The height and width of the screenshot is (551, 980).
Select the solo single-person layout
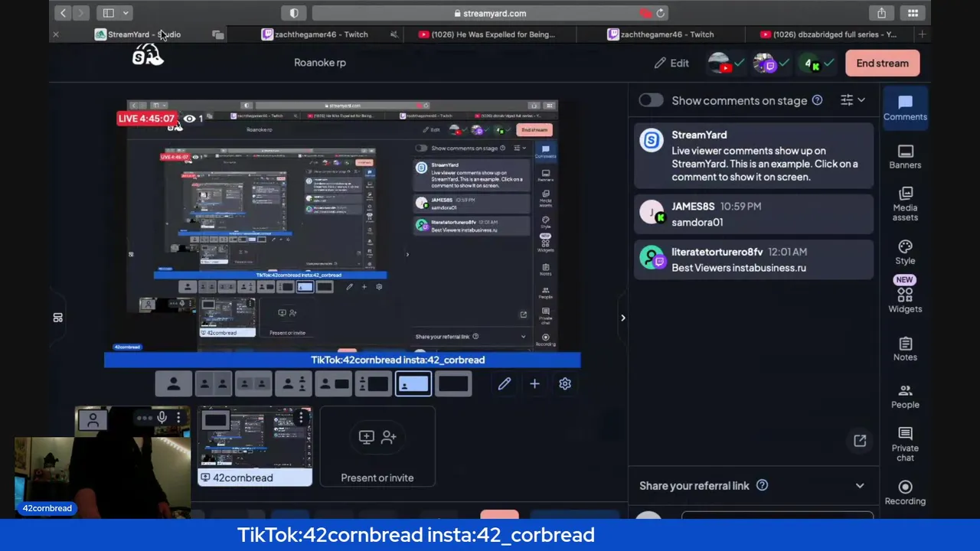[x=174, y=384]
